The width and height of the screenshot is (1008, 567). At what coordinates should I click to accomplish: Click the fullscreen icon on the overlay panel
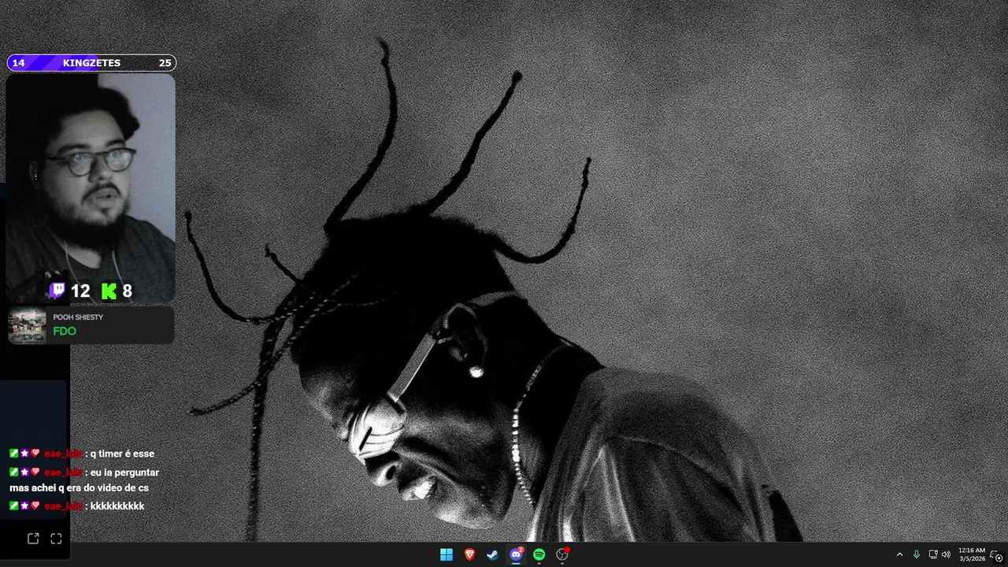[56, 539]
